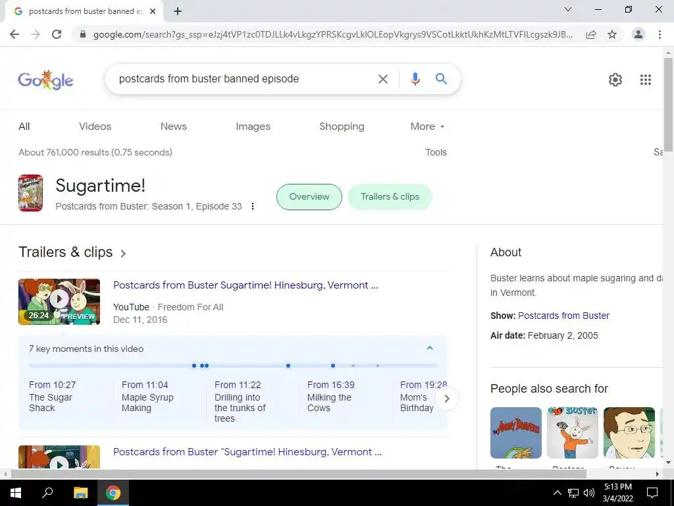Open Windows taskbar search
Image resolution: width=674 pixels, height=506 pixels.
(47, 493)
